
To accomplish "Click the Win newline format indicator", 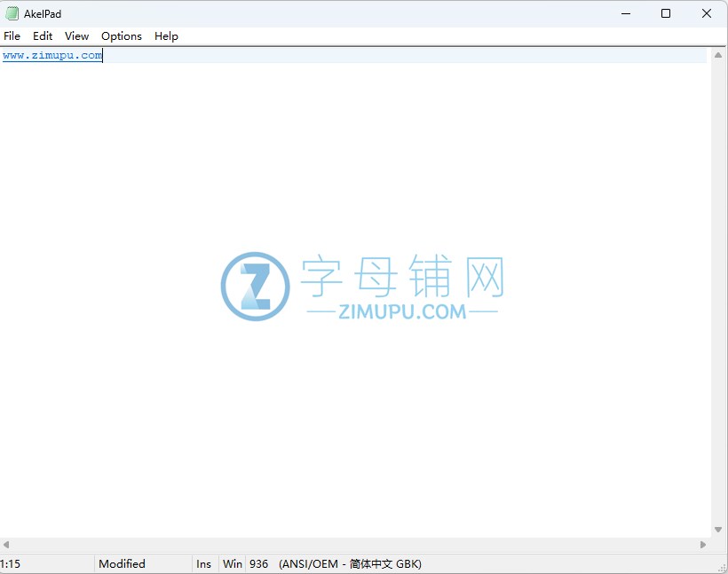I will [233, 563].
